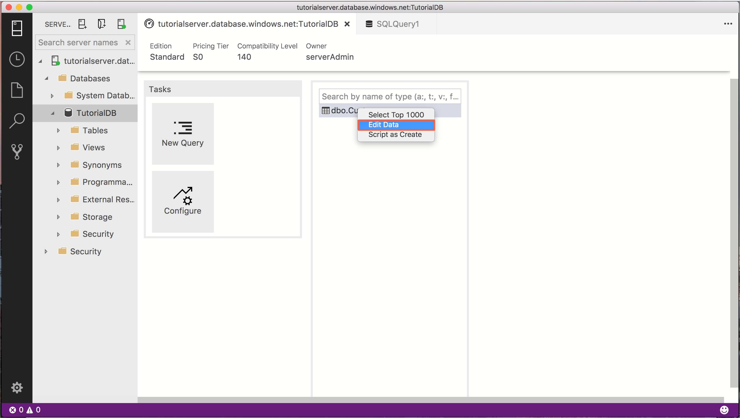Image resolution: width=740 pixels, height=418 pixels.
Task: Click the history/clock sidebar icon
Action: coord(17,58)
